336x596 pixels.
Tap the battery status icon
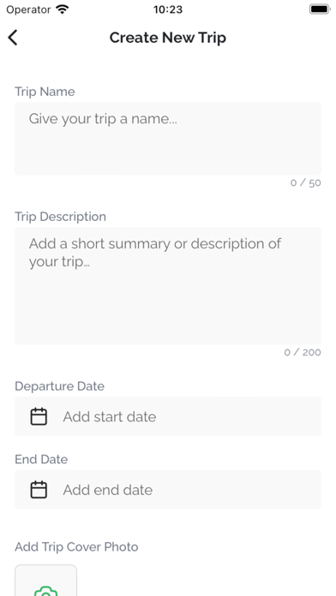pyautogui.click(x=319, y=9)
